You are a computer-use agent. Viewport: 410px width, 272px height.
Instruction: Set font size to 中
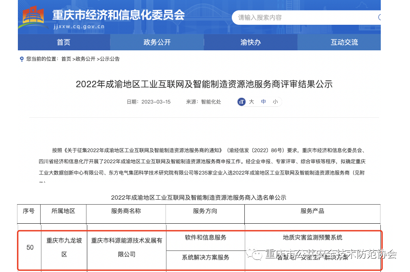tap(263, 102)
